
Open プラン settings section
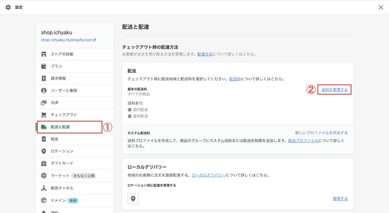click(x=75, y=66)
